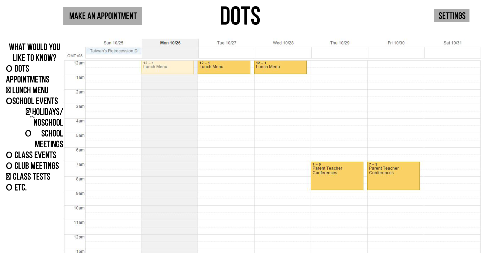Uncheck the Holidays/No School checkbox
This screenshot has height=253, width=481.
point(28,112)
